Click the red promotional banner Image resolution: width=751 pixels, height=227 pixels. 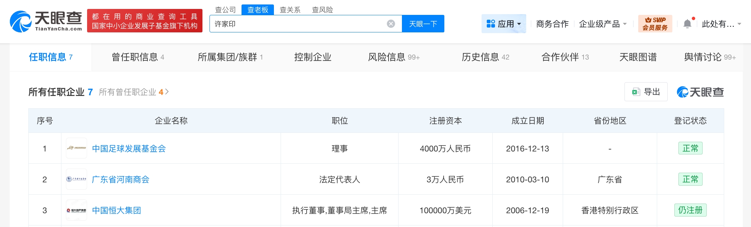click(x=145, y=21)
